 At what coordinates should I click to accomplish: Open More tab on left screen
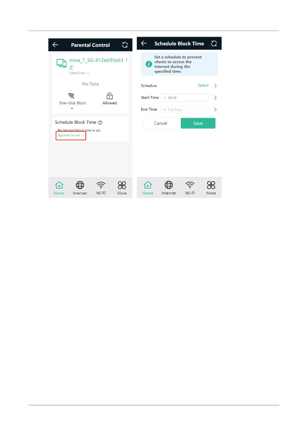(x=122, y=188)
